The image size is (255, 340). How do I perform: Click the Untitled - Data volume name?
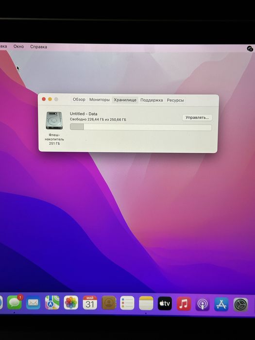pos(84,114)
